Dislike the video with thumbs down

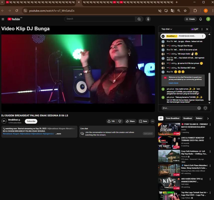point(120,121)
